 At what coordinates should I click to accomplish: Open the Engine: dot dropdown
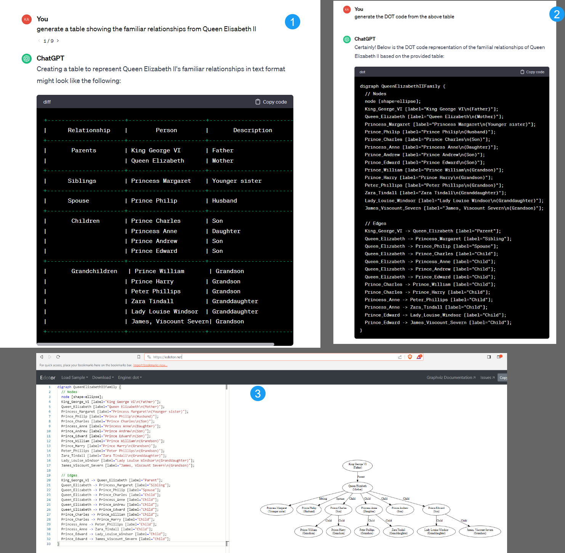coord(130,377)
